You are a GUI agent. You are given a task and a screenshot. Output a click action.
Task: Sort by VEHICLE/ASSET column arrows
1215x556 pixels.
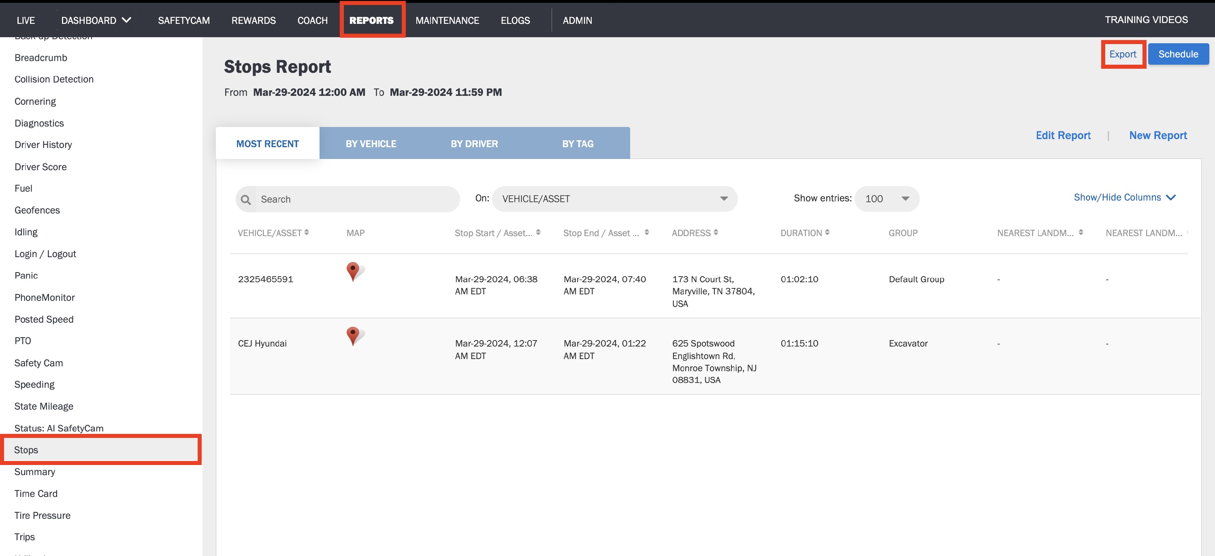click(x=307, y=233)
